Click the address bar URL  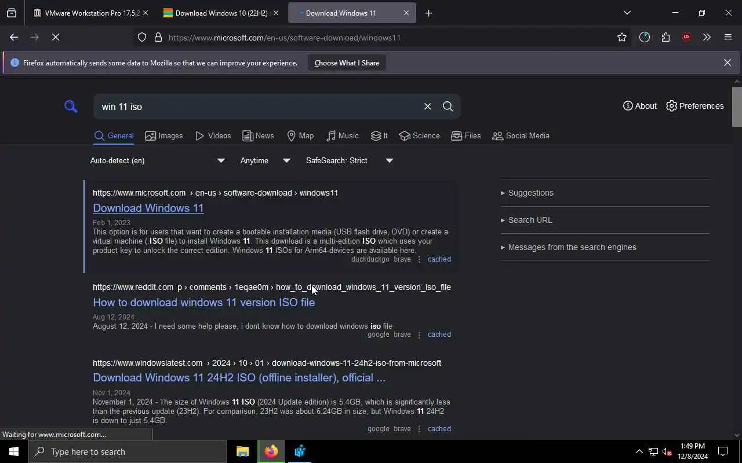(x=285, y=38)
